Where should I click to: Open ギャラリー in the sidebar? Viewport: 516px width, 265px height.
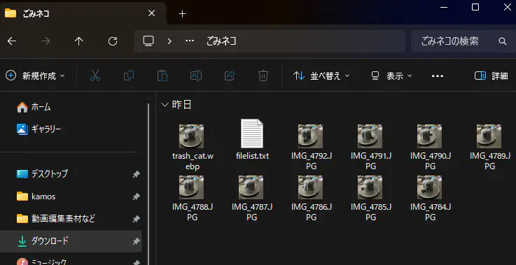pyautogui.click(x=39, y=129)
